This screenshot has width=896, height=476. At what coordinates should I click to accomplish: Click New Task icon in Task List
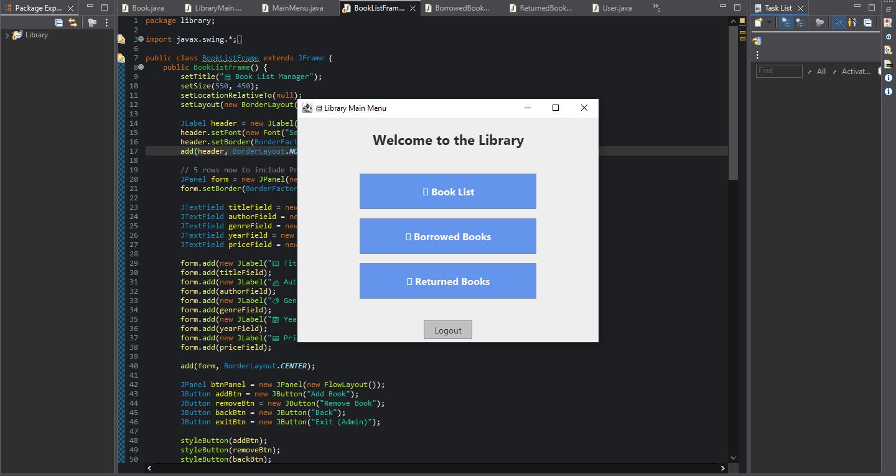(758, 22)
